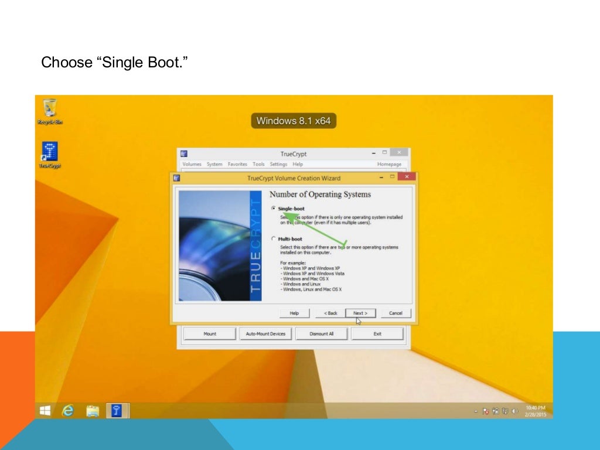Open the Tools menu in TrueCrypt
Image resolution: width=600 pixels, height=450 pixels.
click(x=258, y=164)
